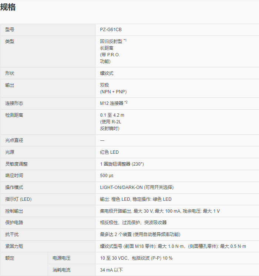Click the 500 µs value
Viewport: 259px width, 276px height.
point(107,176)
